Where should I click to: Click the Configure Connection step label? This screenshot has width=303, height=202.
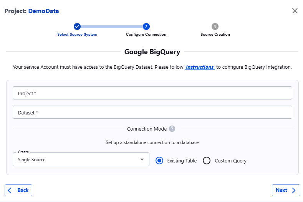pyautogui.click(x=146, y=35)
